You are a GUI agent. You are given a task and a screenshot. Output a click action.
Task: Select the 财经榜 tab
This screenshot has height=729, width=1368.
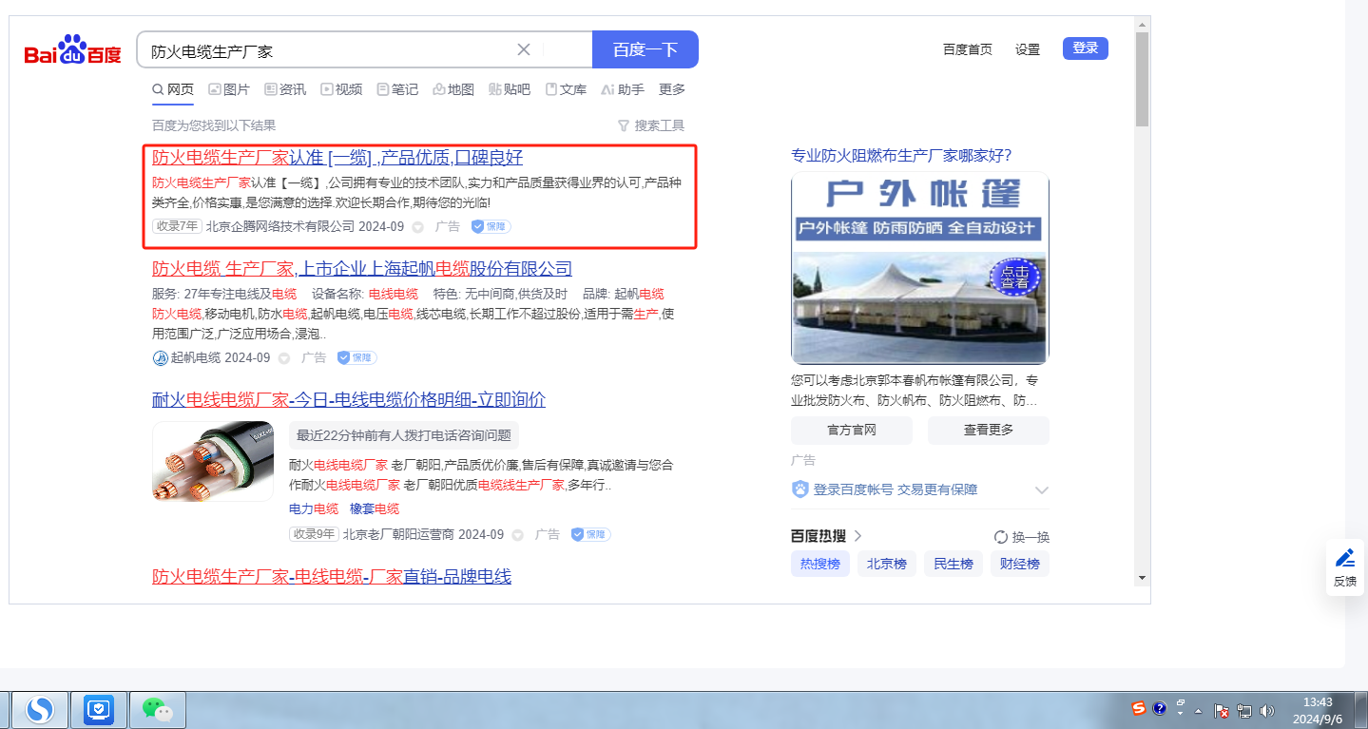(1020, 564)
